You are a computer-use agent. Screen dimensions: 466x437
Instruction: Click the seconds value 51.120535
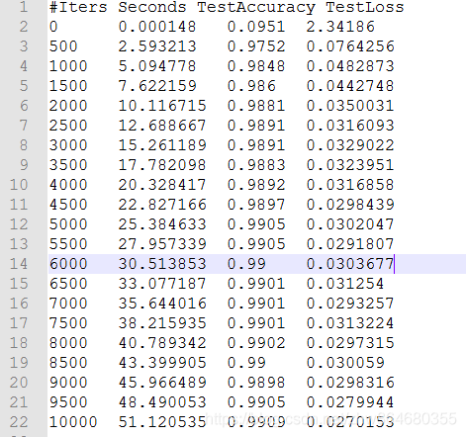[x=162, y=422]
